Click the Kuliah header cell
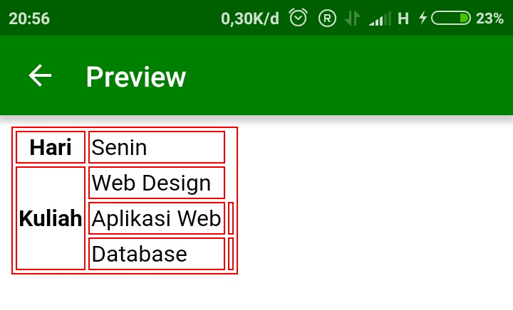 (x=51, y=218)
